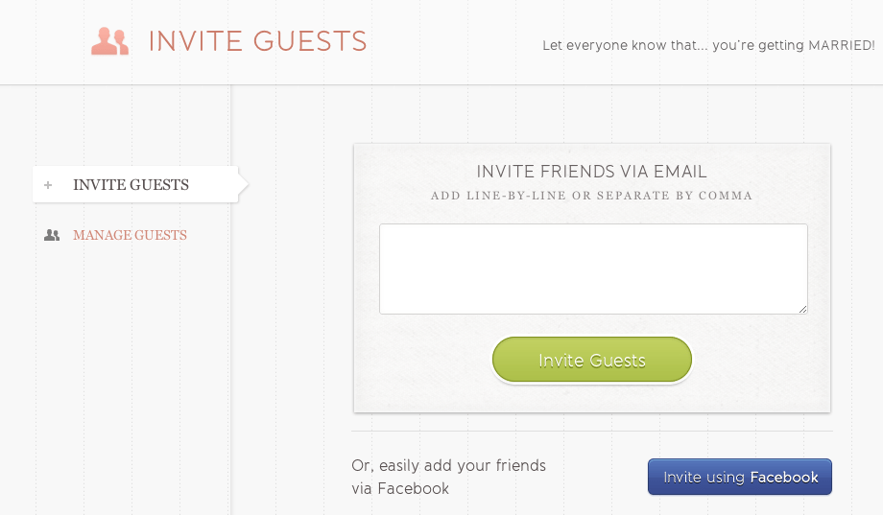The width and height of the screenshot is (883, 515).
Task: Click the divider line above the Facebook section
Action: coord(592,432)
